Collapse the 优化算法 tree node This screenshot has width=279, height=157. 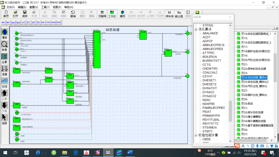(196, 29)
